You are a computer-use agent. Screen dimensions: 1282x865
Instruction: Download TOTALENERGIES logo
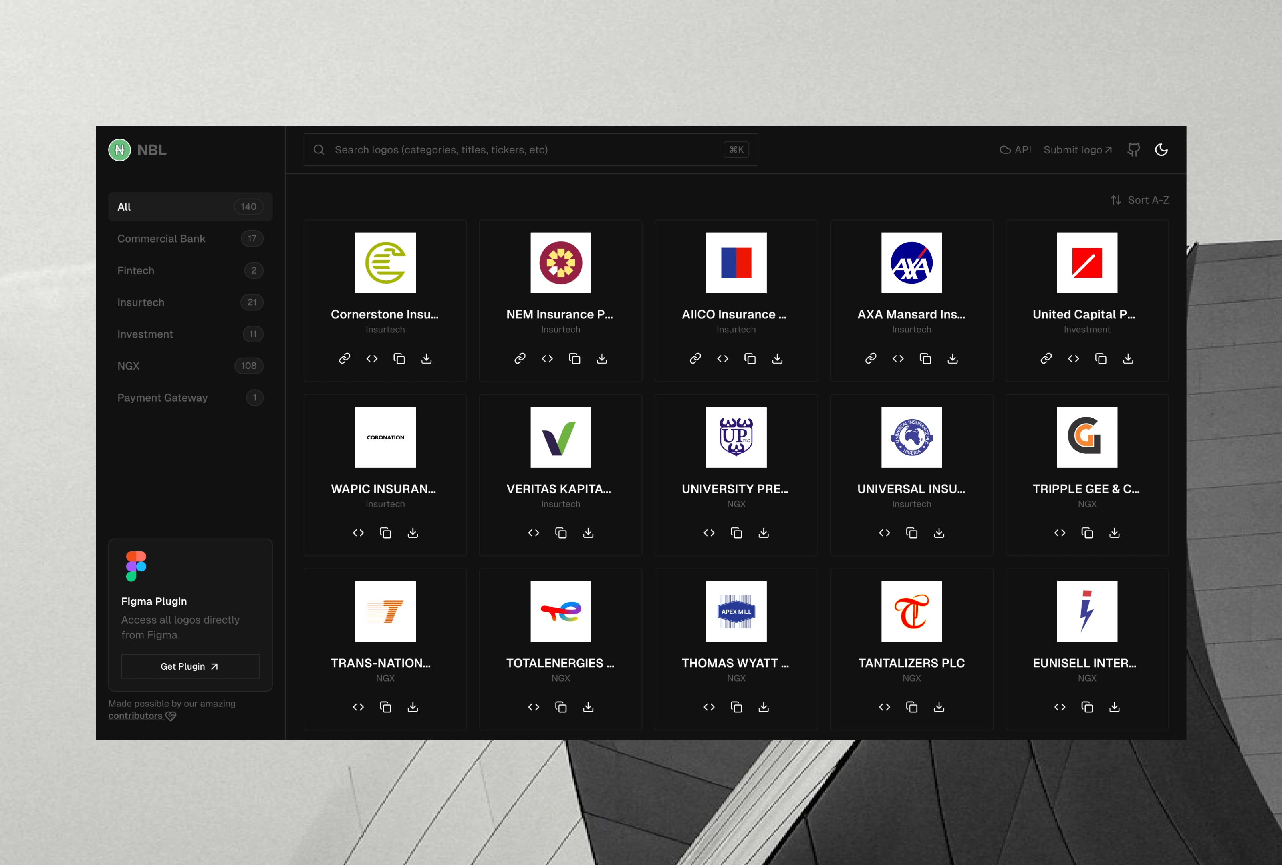pos(588,707)
